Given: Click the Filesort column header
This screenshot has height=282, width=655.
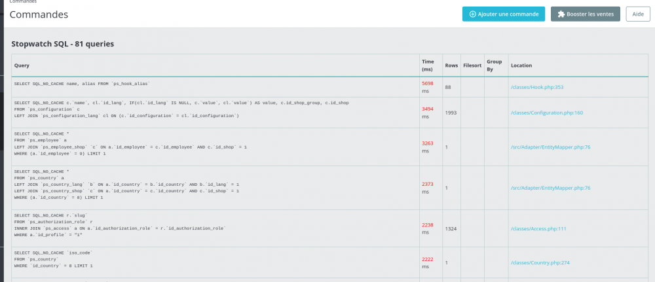Looking at the screenshot, I should coord(472,65).
